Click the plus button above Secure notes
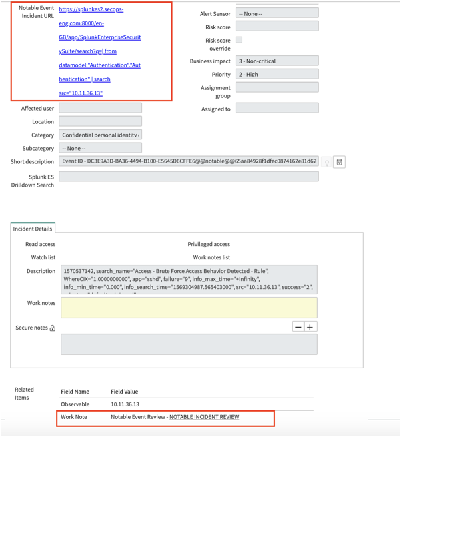463x537 pixels. pos(310,327)
